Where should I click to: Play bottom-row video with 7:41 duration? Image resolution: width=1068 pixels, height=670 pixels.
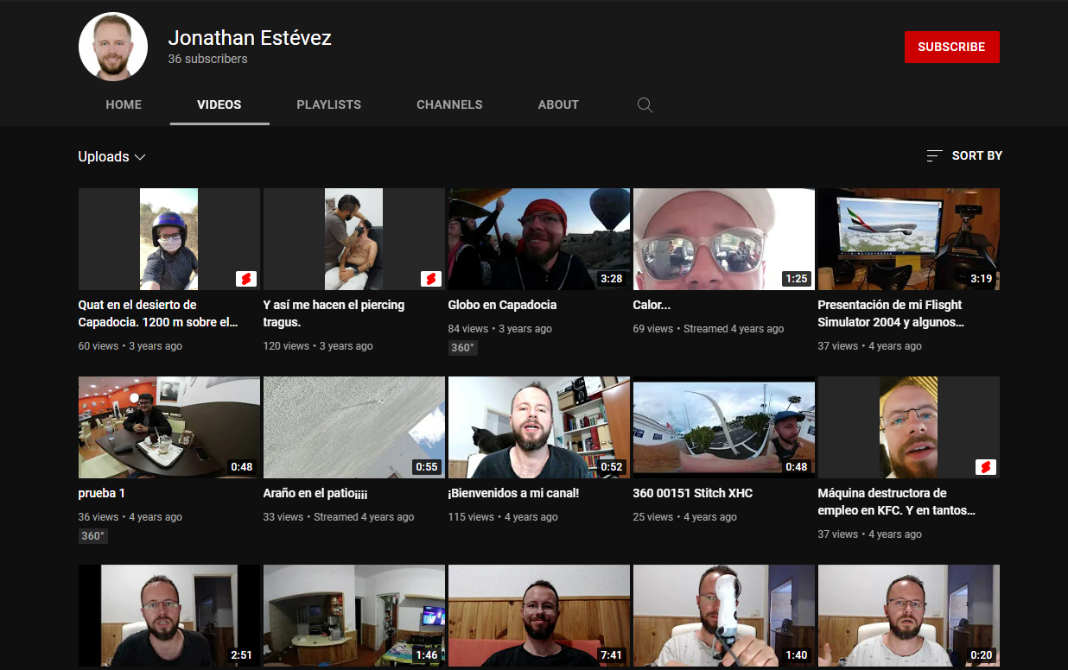(x=539, y=616)
